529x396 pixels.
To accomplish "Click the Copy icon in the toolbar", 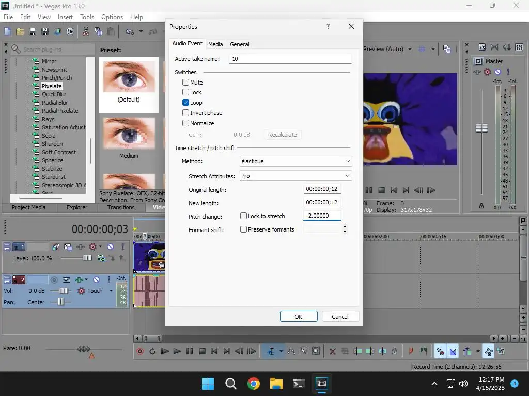I will tap(98, 31).
